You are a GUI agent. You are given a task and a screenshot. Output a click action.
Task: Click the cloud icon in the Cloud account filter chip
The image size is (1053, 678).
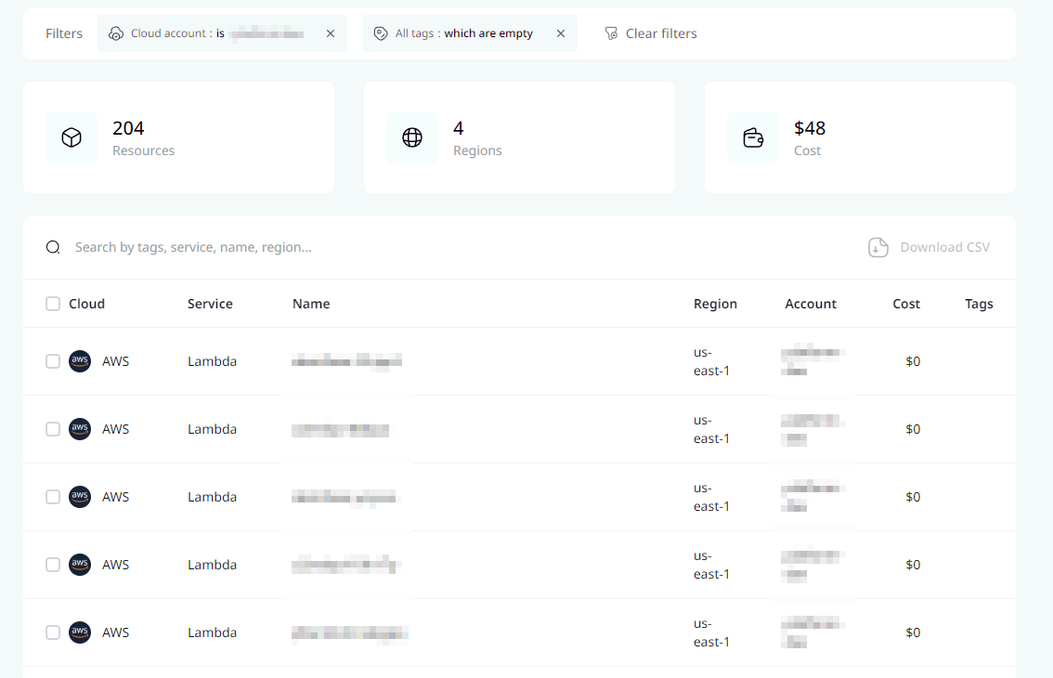pos(115,33)
